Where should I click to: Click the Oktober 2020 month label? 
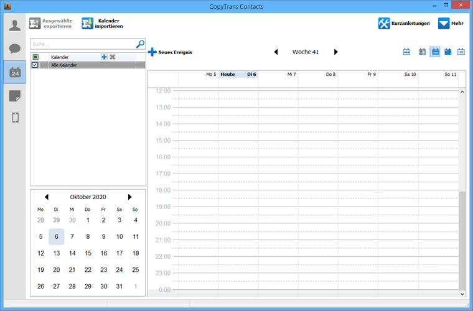point(88,197)
